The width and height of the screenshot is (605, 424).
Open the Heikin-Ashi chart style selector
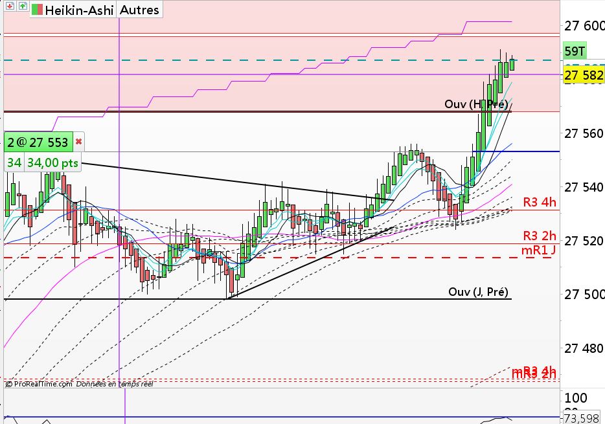(x=73, y=10)
